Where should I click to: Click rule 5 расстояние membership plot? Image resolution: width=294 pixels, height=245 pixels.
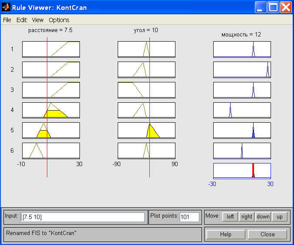click(51, 131)
